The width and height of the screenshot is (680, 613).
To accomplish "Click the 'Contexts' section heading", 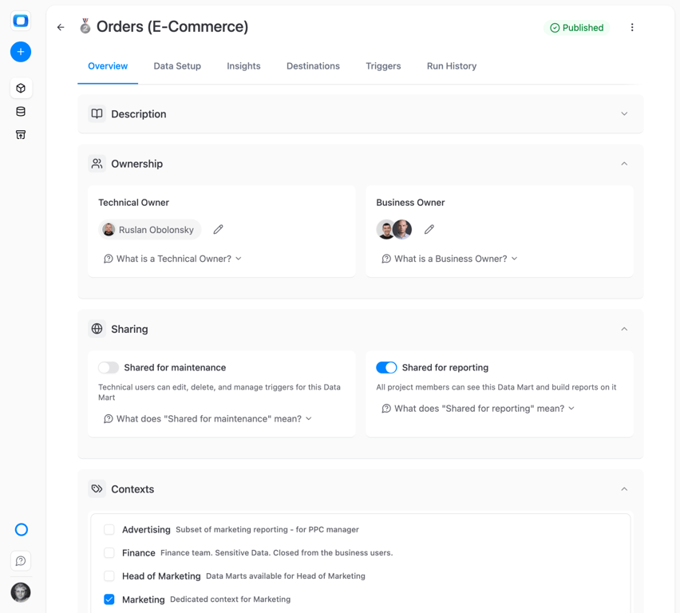I will click(x=132, y=489).
